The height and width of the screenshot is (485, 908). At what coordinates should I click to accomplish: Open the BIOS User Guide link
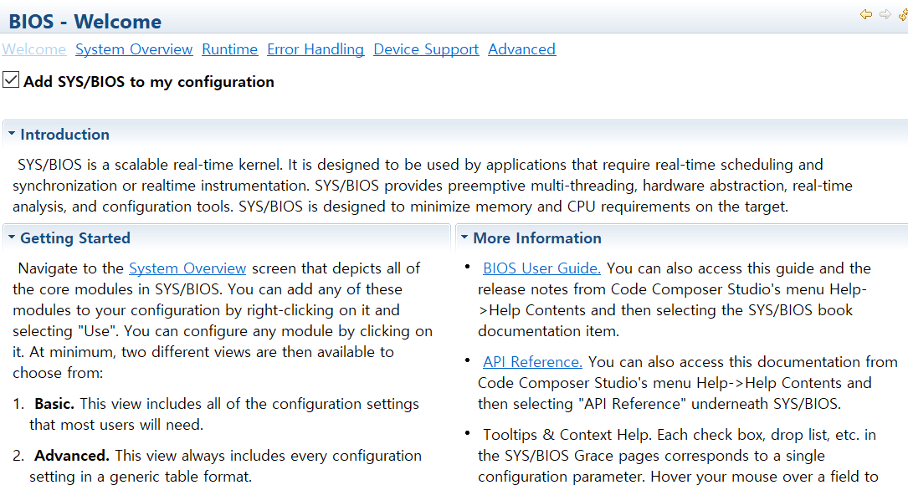[x=542, y=268]
